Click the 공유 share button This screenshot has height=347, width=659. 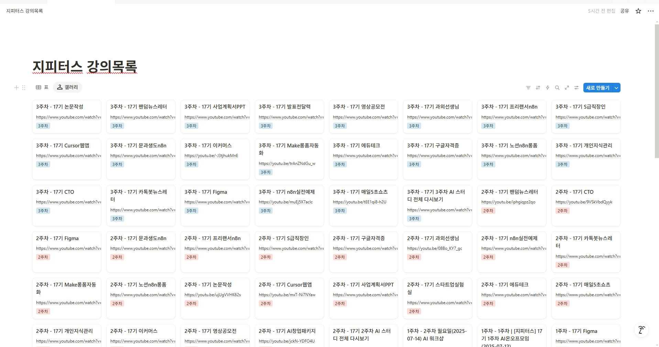(624, 11)
